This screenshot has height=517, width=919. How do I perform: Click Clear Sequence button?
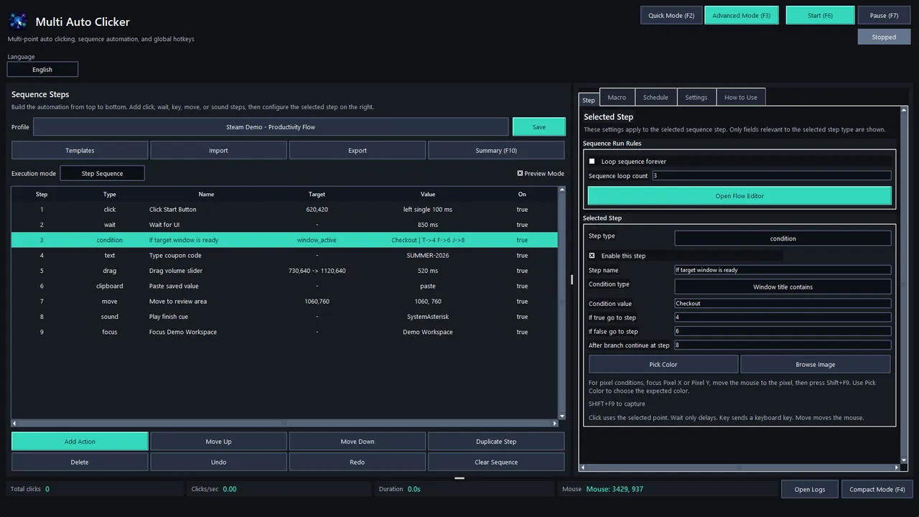(496, 462)
